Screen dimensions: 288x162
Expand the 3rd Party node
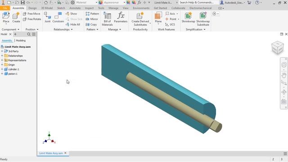pos(2,51)
